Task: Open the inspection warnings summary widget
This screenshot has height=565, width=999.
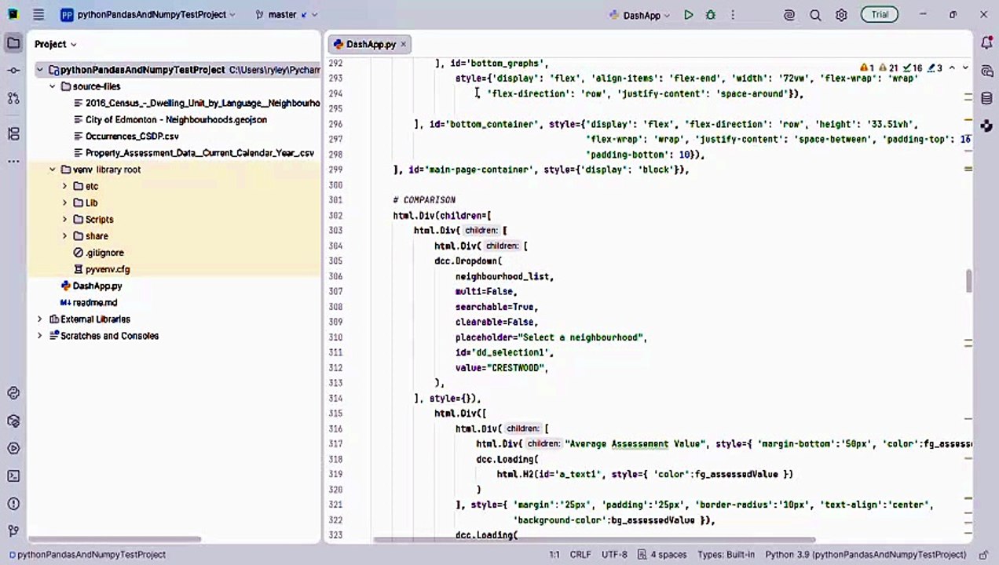Action: point(901,68)
